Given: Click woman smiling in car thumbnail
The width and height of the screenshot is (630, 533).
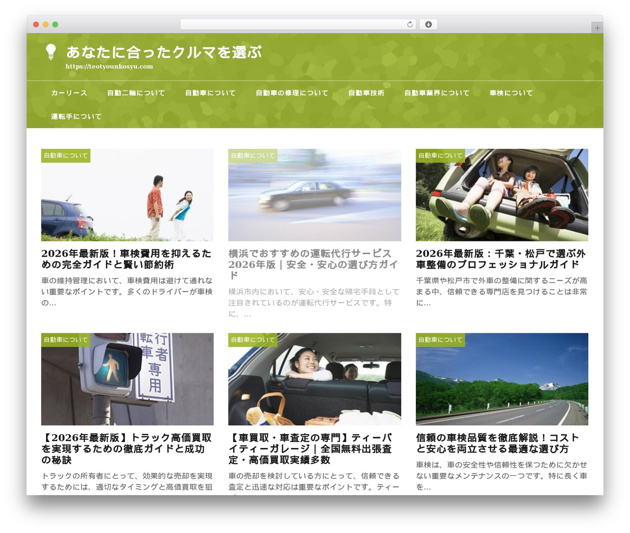Looking at the screenshot, I should coord(315,379).
